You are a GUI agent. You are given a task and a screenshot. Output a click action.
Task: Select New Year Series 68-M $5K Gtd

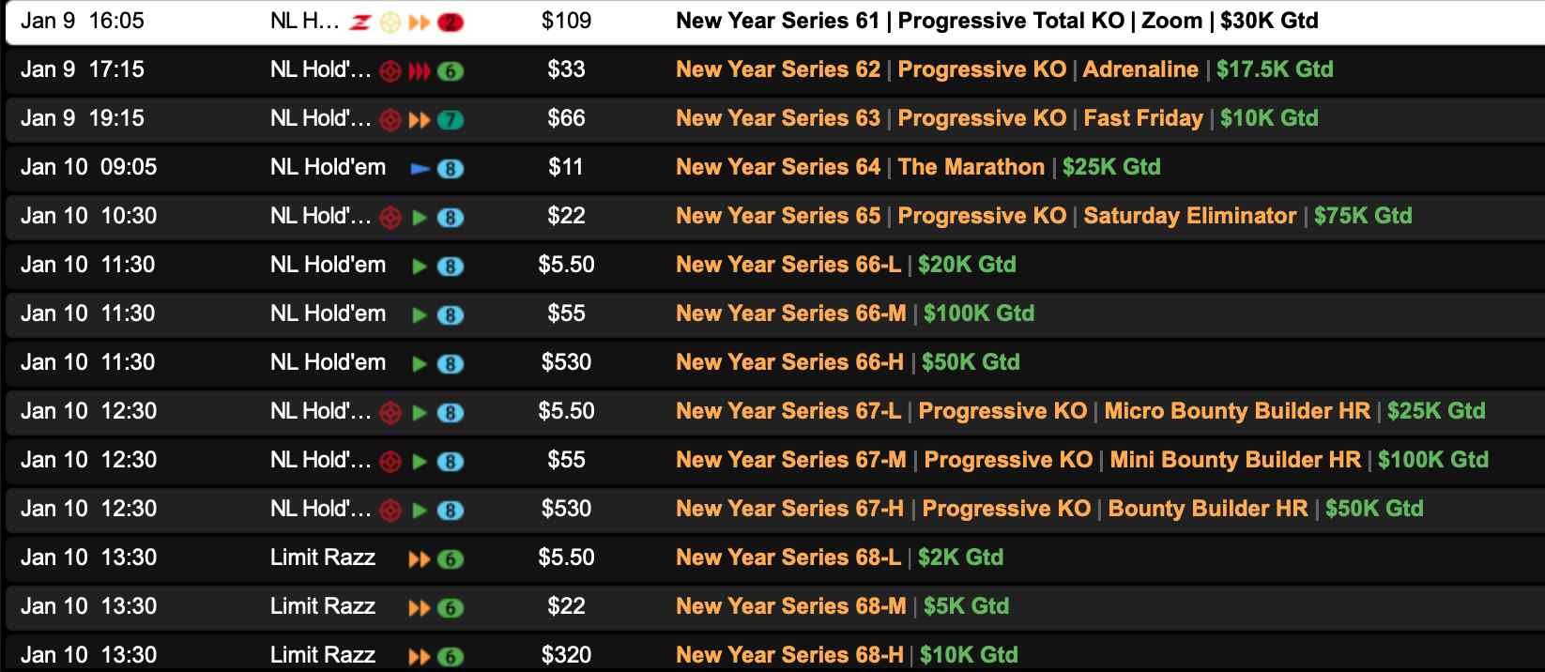pos(842,606)
